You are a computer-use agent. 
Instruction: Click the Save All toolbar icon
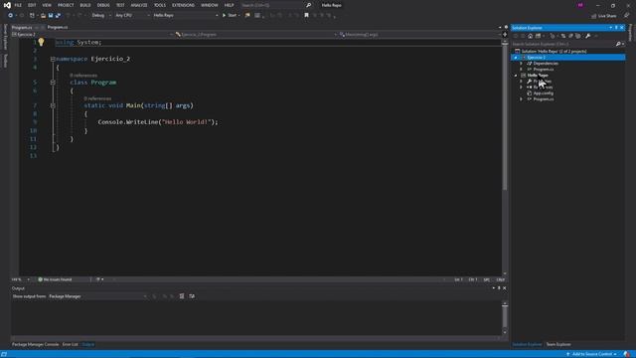tap(58, 16)
